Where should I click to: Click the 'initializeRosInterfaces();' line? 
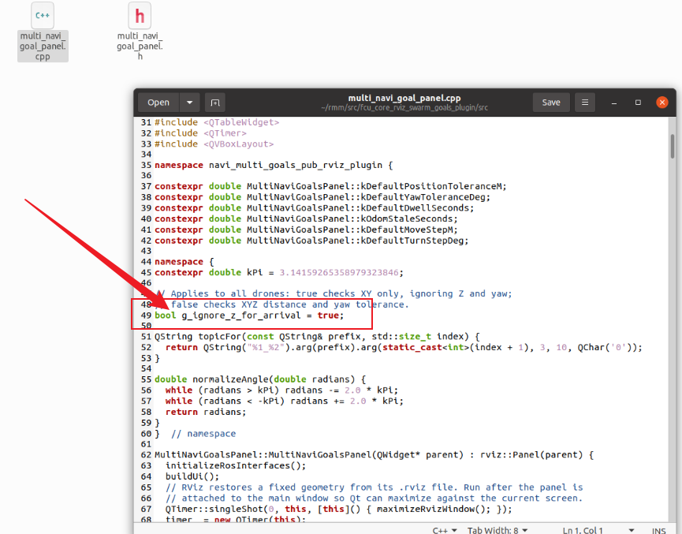click(236, 465)
